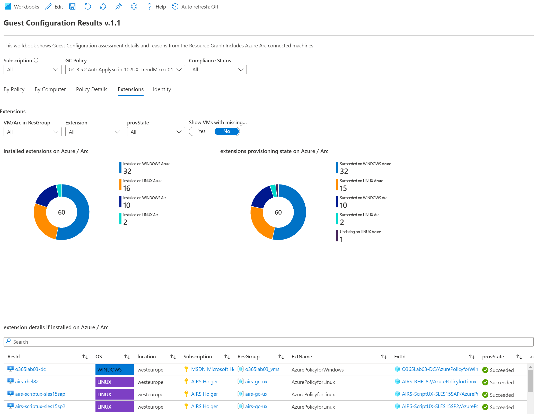The image size is (536, 414).
Task: Set Show VMs with missing to Yes
Action: pyautogui.click(x=202, y=131)
